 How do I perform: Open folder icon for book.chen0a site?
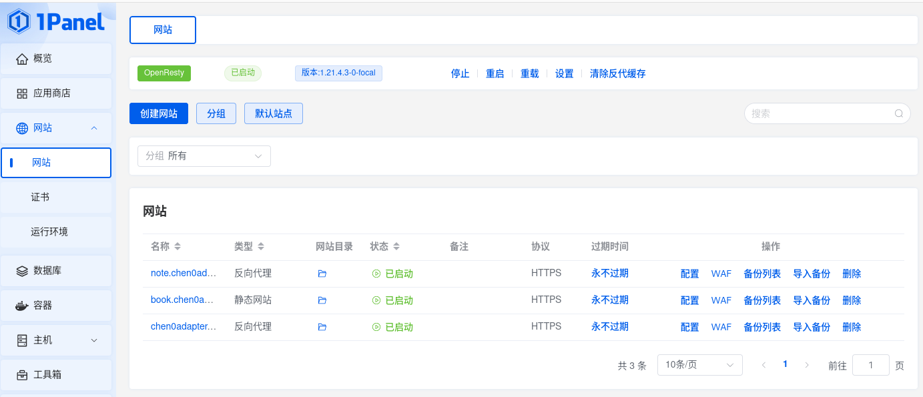322,300
